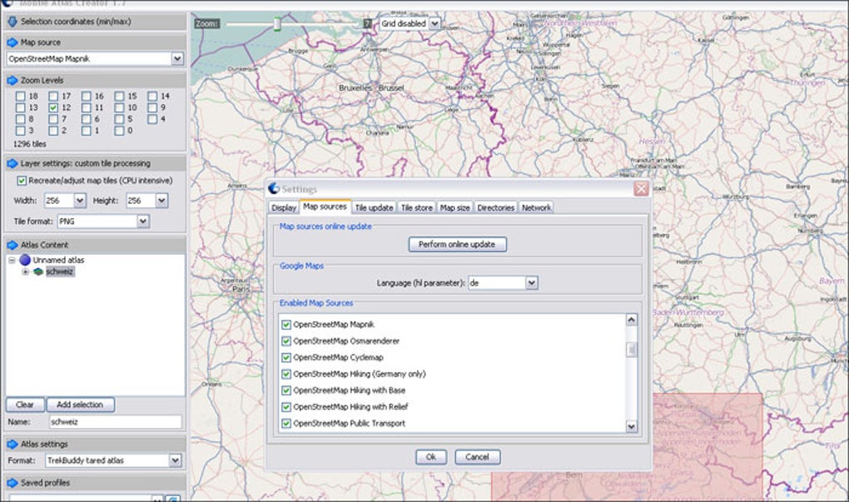The width and height of the screenshot is (849, 502).
Task: Click the Atlas settings panel arrow icon
Action: 12,444
